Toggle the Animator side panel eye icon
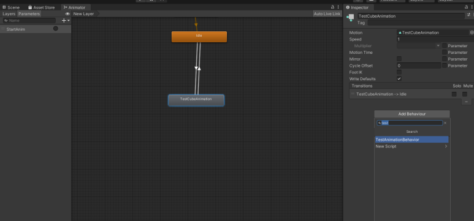The image size is (474, 221). (x=67, y=14)
